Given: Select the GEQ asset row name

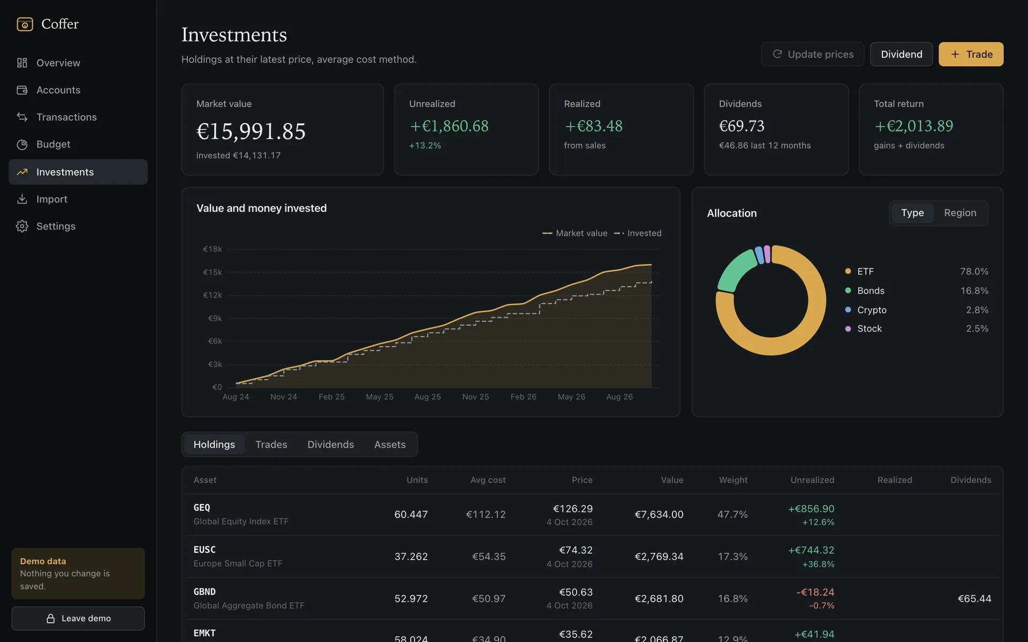Looking at the screenshot, I should tap(202, 508).
